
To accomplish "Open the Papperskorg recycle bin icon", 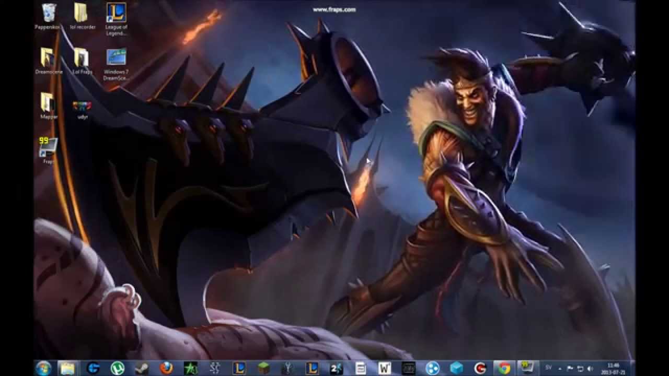I will coord(48,16).
